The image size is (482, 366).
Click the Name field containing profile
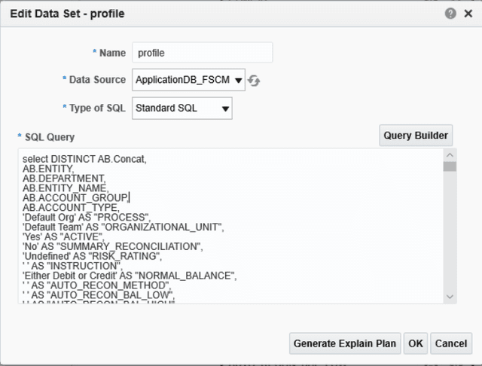[x=202, y=53]
